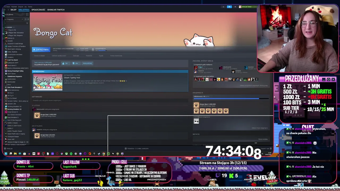Viewport: 340px width, 191px height.
Task: Open the SPOŁECZNOŚĆ tab
Action: (x=38, y=10)
